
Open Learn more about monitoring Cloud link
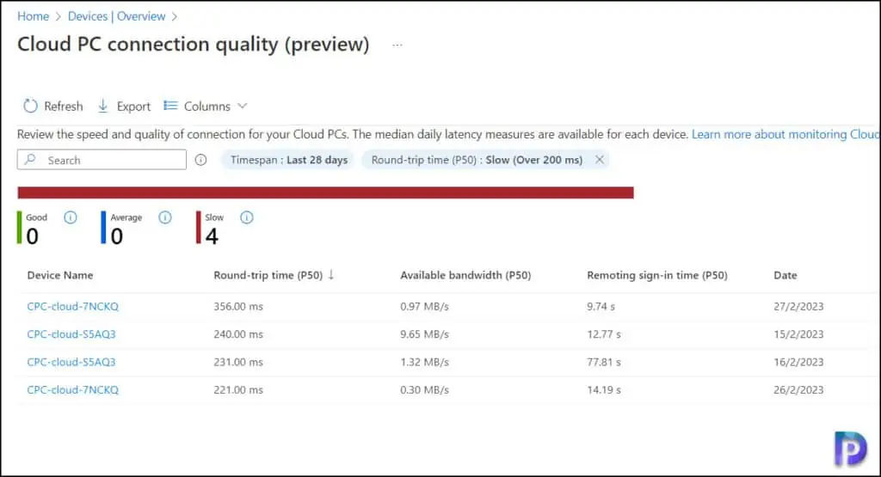point(786,134)
